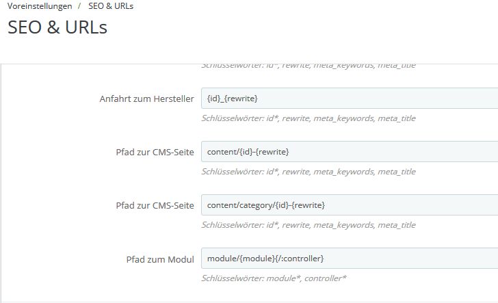This screenshot has height=303, width=498.
Task: Click the large SEO & URLs page heading
Action: point(57,28)
